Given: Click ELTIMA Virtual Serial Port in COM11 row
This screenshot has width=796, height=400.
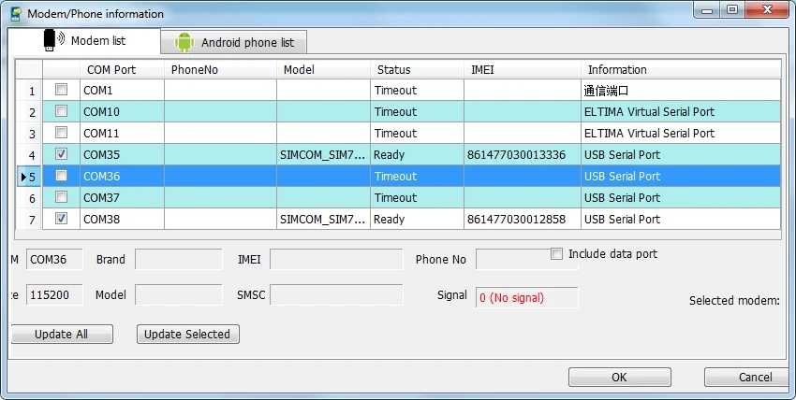Looking at the screenshot, I should pyautogui.click(x=681, y=133).
